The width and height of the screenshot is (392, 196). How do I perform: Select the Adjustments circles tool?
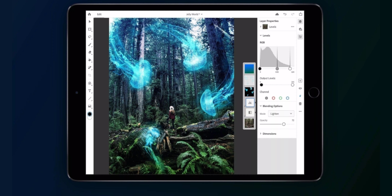90,83
